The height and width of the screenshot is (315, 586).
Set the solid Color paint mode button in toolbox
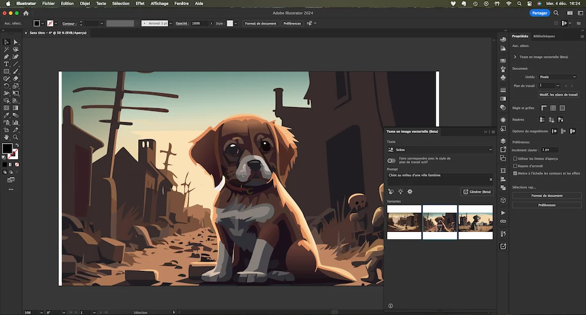click(x=4, y=164)
